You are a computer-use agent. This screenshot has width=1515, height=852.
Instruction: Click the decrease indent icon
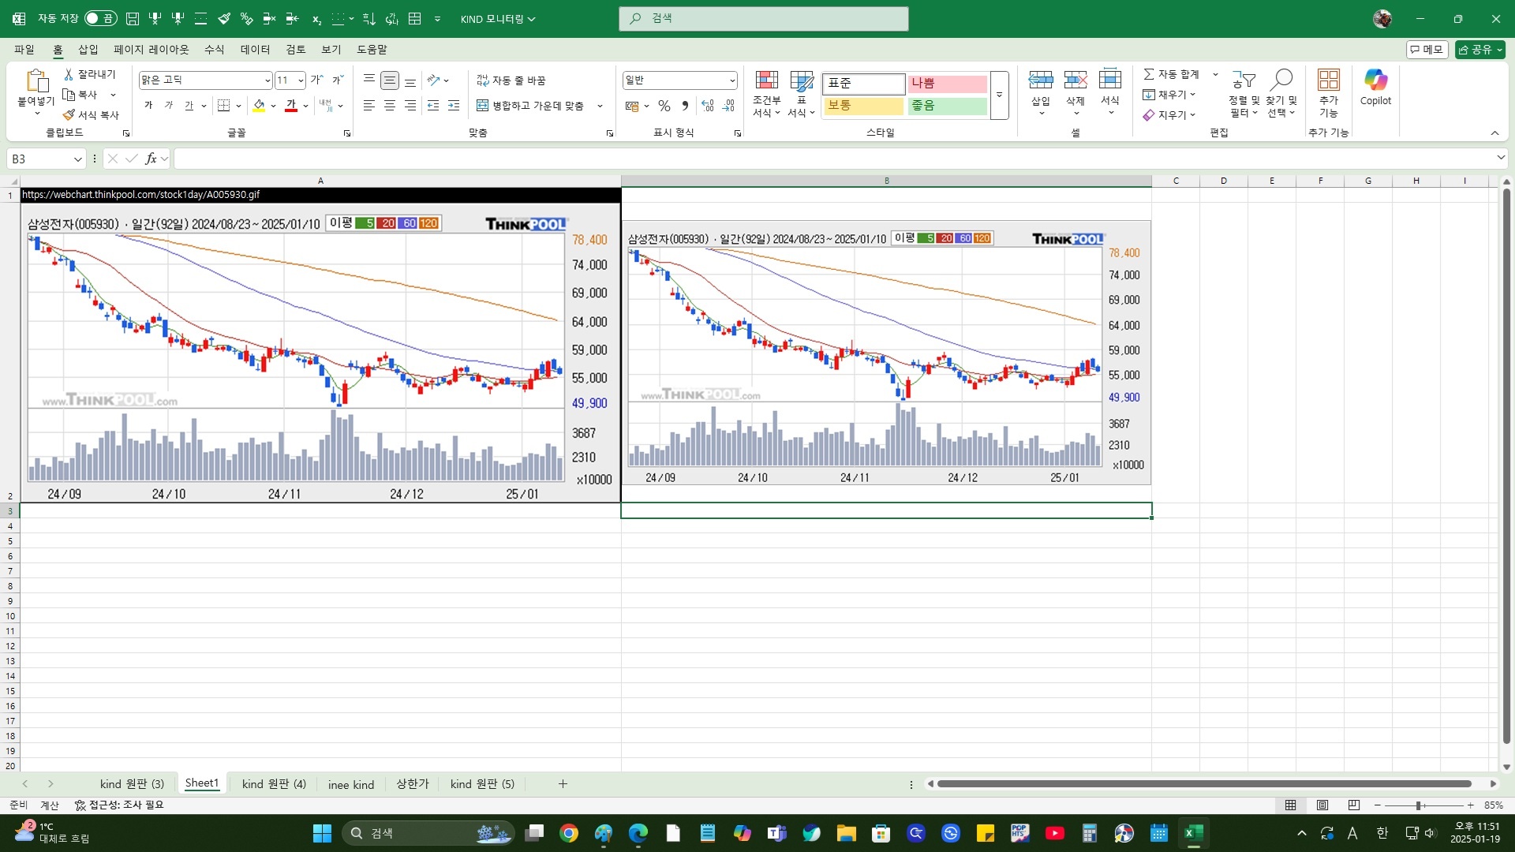(433, 106)
